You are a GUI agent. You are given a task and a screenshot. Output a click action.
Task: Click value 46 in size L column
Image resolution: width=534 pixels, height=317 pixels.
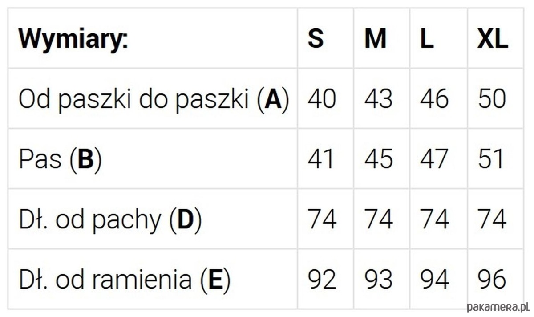pos(434,99)
